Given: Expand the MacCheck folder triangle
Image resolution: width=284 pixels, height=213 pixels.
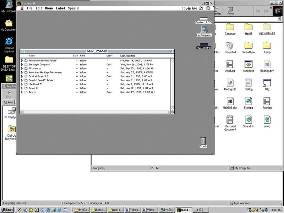Looking at the screenshot, I should coord(22,84).
